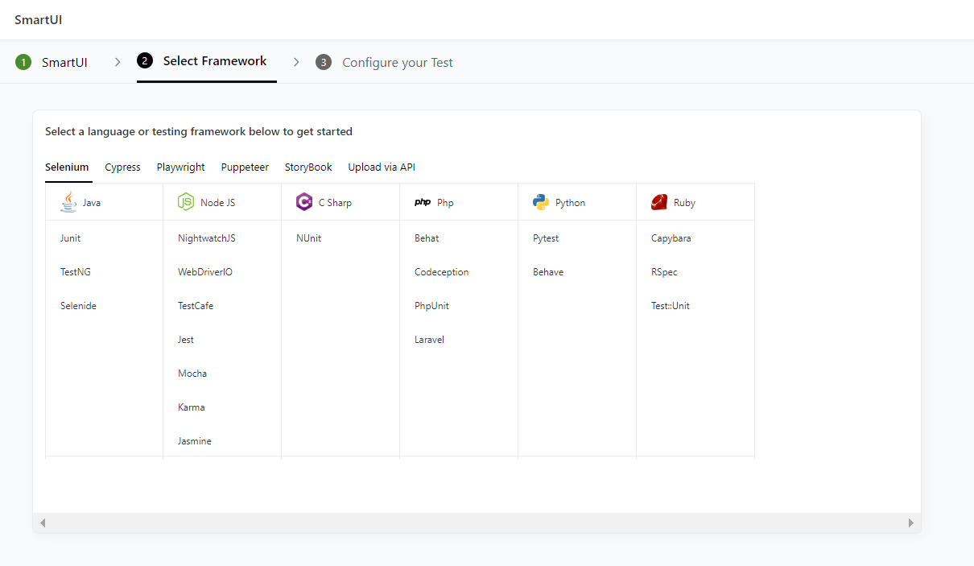Screen dimensions: 974x566
Task: Pick the WebDriverIO framework
Action: (205, 272)
